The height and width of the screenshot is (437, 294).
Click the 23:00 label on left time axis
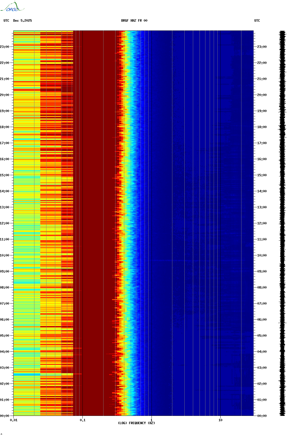(5, 47)
